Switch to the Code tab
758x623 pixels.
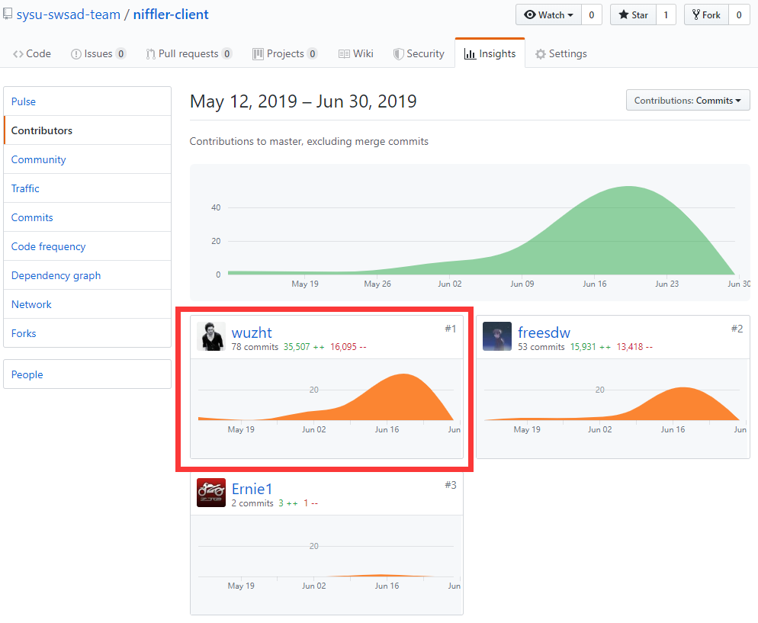tap(32, 54)
